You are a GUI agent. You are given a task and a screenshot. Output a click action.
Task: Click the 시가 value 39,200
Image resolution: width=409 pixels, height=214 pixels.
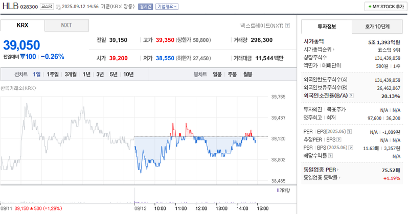119,58
